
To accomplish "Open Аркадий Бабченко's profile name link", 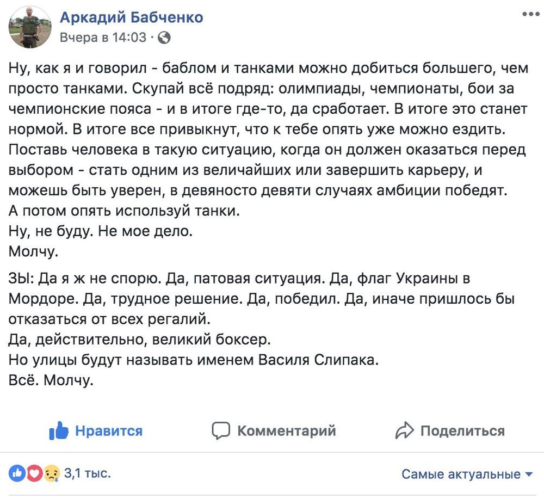I will click(x=131, y=17).
